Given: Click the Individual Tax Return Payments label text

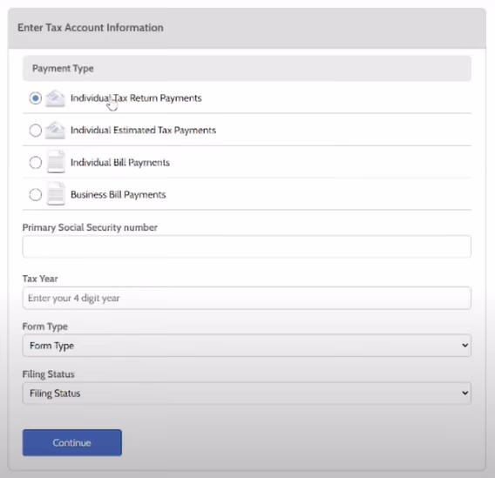Looking at the screenshot, I should (136, 98).
